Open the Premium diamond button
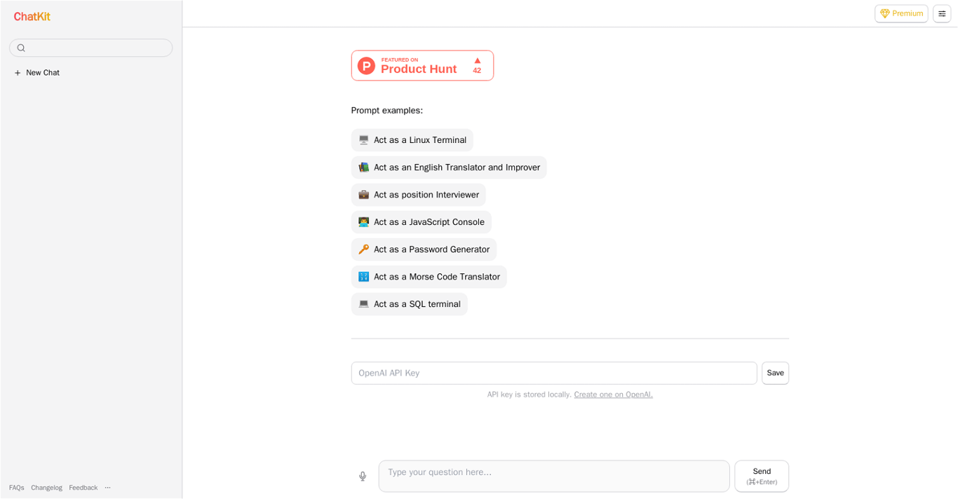Image resolution: width=958 pixels, height=499 pixels. [x=901, y=14]
